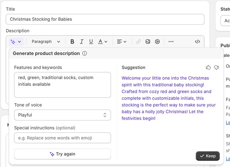The height and width of the screenshot is (167, 230).
Task: Keep the generated suggestion
Action: [208, 156]
